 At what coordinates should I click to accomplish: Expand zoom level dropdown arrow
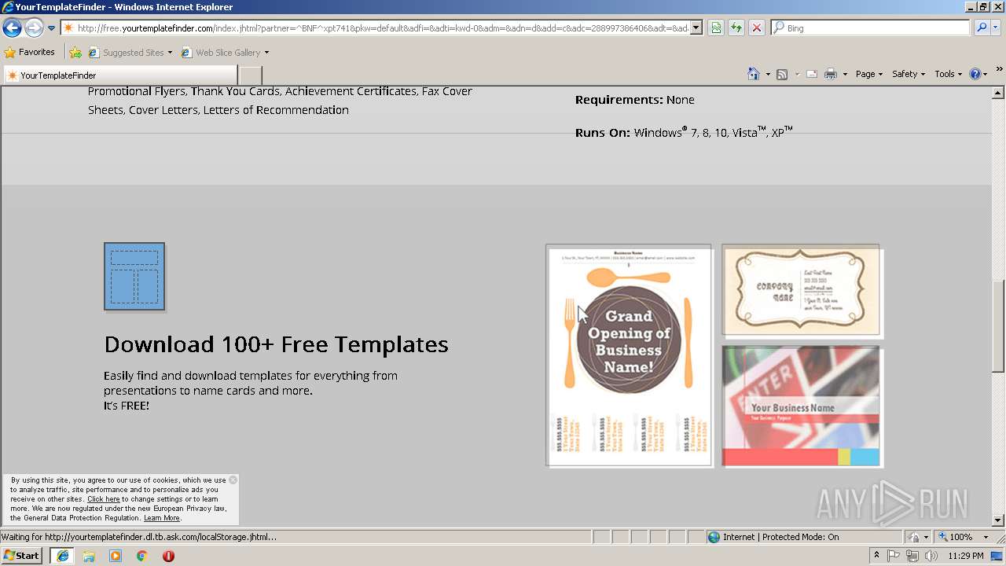pyautogui.click(x=986, y=537)
